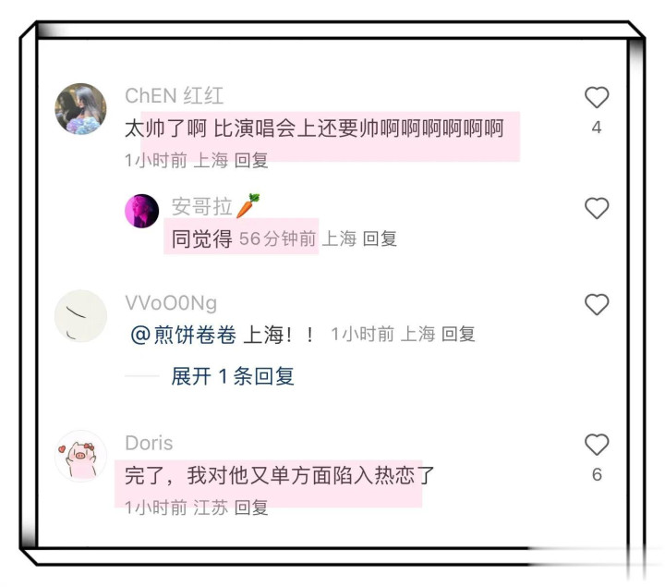Open username VVoO0Ng
The image size is (665, 587).
171,303
